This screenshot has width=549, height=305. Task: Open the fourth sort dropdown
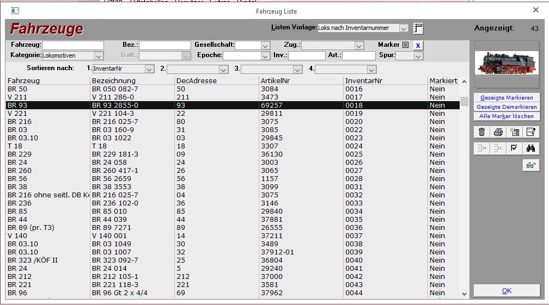point(371,70)
